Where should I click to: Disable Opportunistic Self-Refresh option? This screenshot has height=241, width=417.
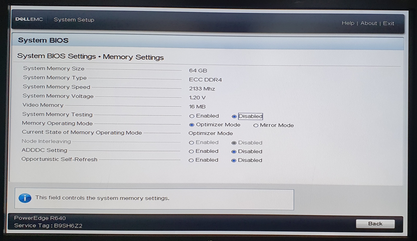[x=234, y=161]
